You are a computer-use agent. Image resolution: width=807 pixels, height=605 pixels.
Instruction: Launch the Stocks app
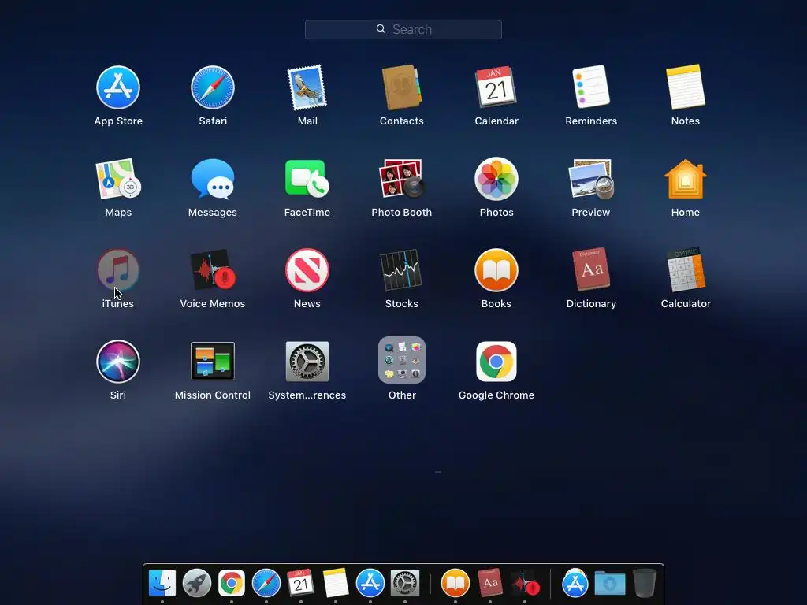coord(401,270)
